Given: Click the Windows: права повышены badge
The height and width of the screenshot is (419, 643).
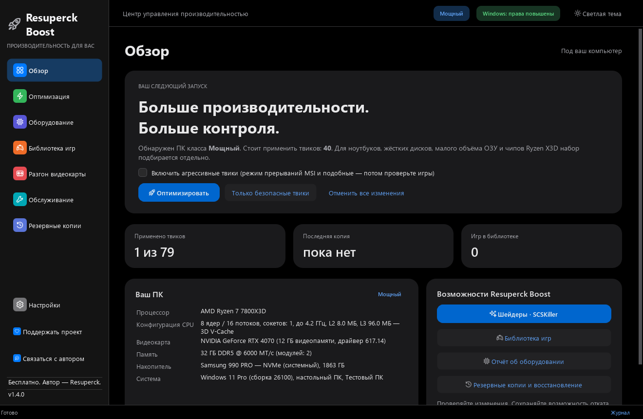Looking at the screenshot, I should tap(518, 14).
